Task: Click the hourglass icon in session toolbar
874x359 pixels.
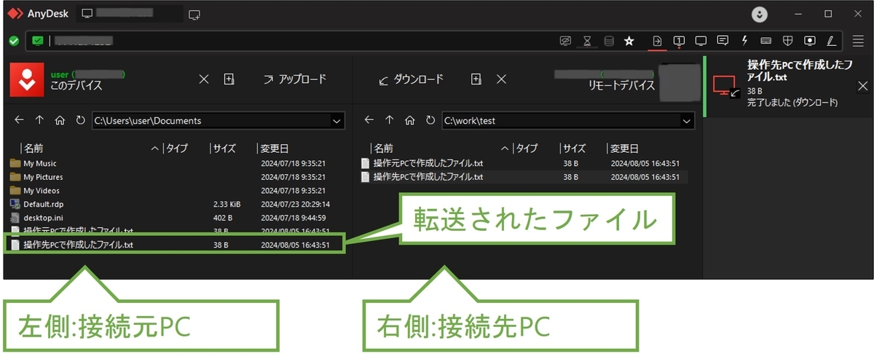Action: pos(587,41)
